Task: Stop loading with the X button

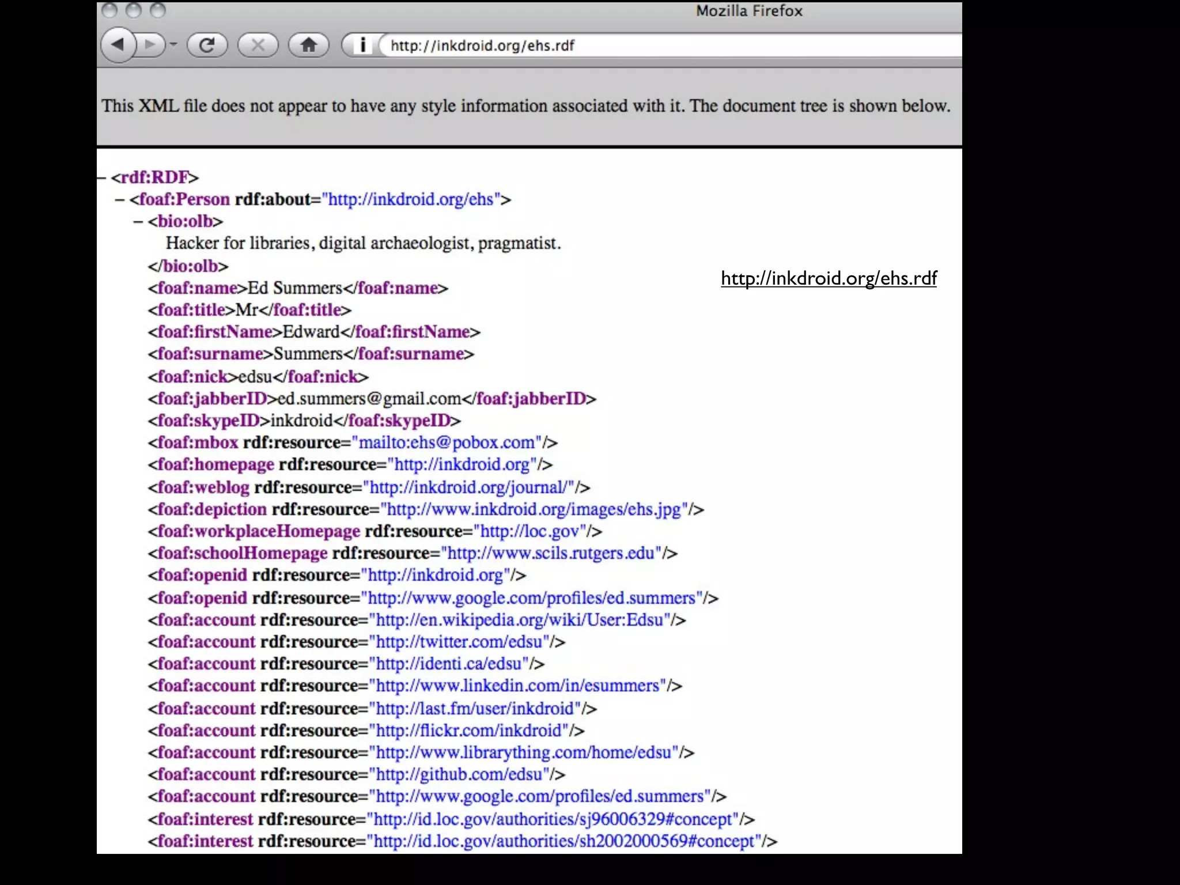Action: pyautogui.click(x=258, y=45)
